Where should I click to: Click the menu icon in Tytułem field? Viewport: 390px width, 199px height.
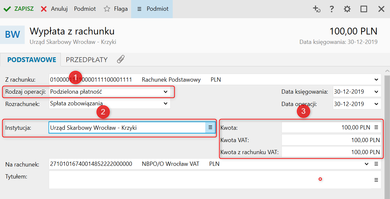point(376,180)
